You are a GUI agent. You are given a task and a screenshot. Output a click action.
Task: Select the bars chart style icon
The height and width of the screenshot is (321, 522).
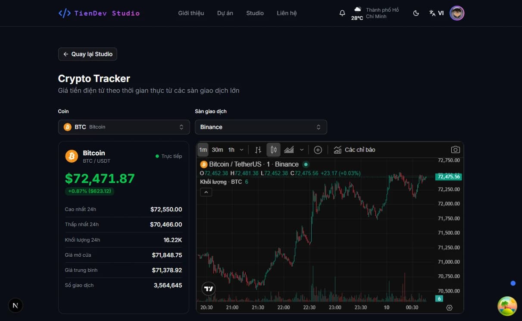[x=258, y=150]
